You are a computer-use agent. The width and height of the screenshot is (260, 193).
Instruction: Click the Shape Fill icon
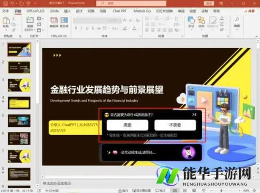[x=222, y=18]
